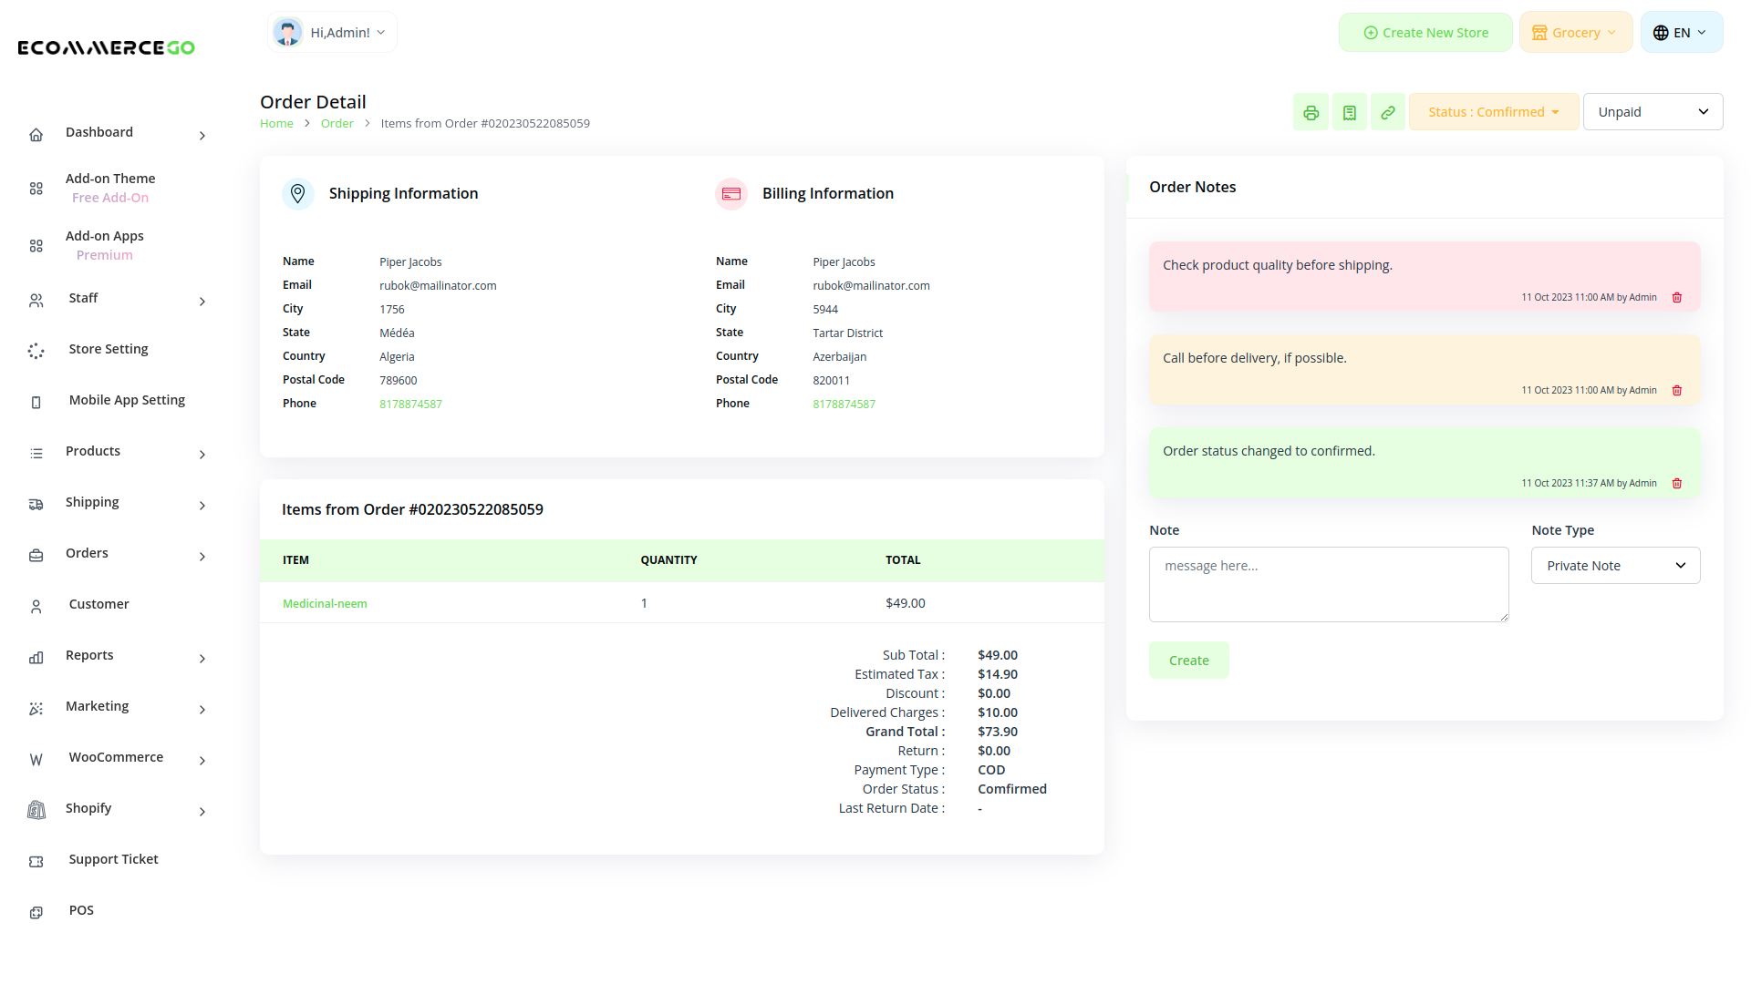
Task: Click the Support Ticket icon
Action: pyautogui.click(x=36, y=861)
